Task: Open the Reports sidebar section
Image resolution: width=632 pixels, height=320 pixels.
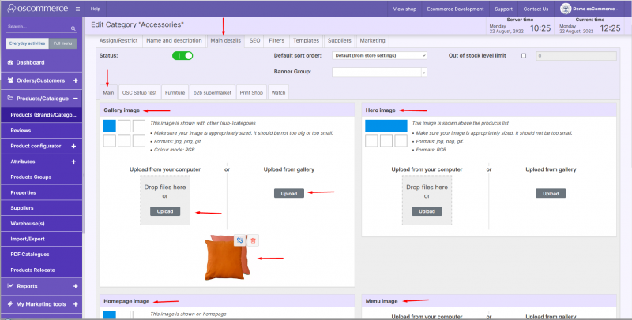Action: click(28, 286)
